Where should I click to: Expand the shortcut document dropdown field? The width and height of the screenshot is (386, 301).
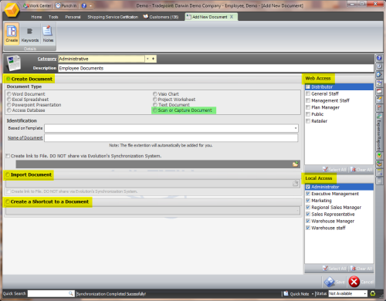pyautogui.click(x=298, y=211)
